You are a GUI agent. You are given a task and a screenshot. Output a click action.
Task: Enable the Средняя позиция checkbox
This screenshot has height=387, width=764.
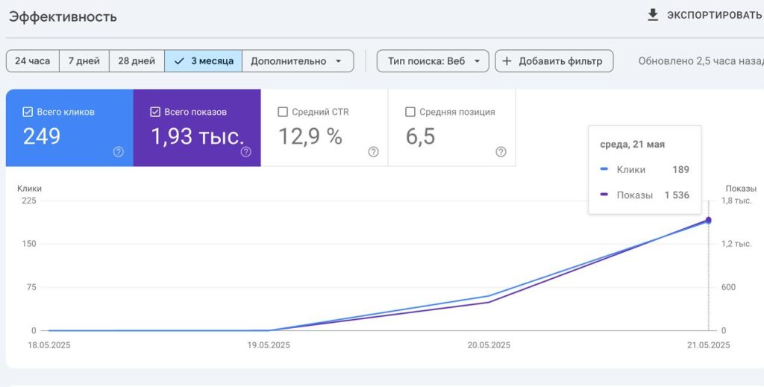pyautogui.click(x=410, y=112)
